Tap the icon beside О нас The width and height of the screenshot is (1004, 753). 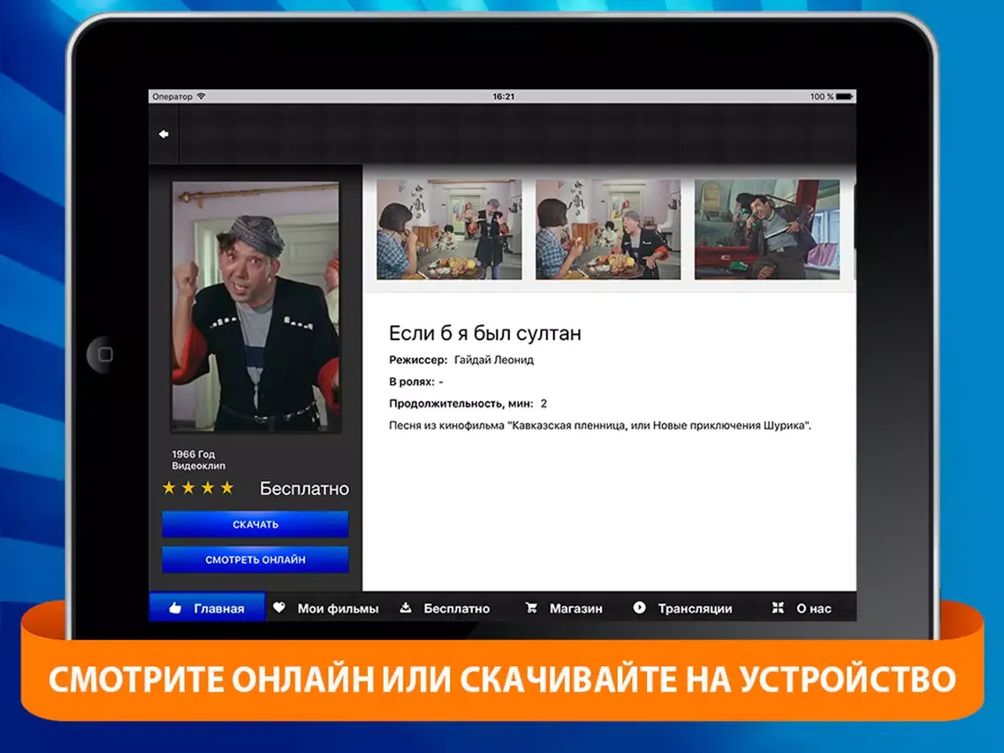click(x=778, y=608)
